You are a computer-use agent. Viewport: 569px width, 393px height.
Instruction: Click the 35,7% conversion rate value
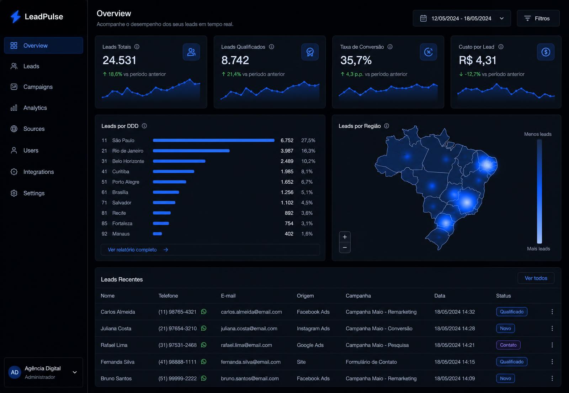356,61
